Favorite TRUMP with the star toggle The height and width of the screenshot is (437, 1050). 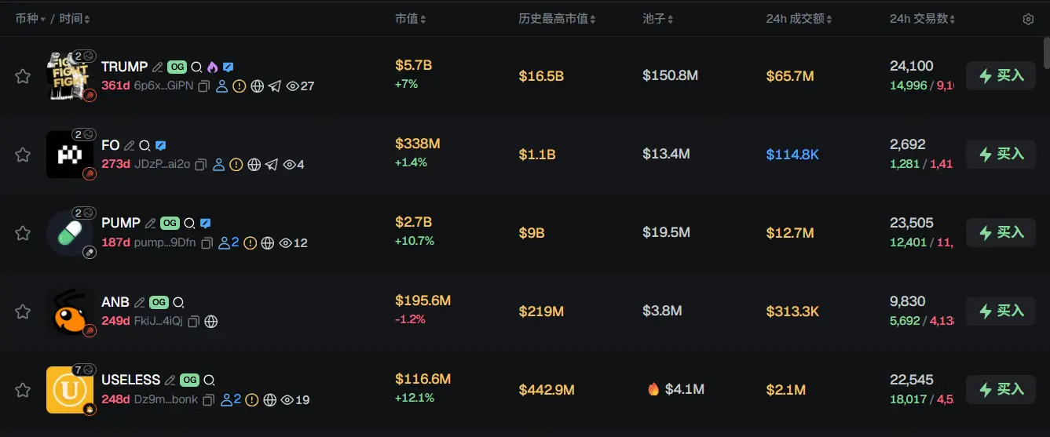coord(23,76)
